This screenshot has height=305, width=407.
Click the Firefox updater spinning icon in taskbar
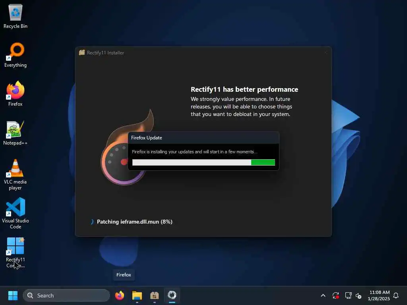(x=172, y=295)
